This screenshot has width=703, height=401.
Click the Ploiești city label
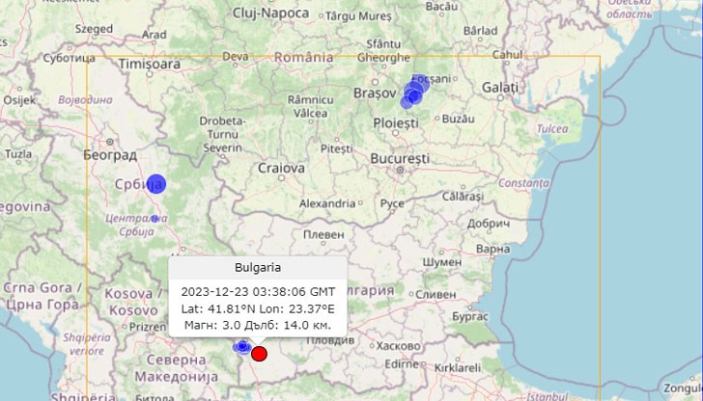(x=396, y=123)
